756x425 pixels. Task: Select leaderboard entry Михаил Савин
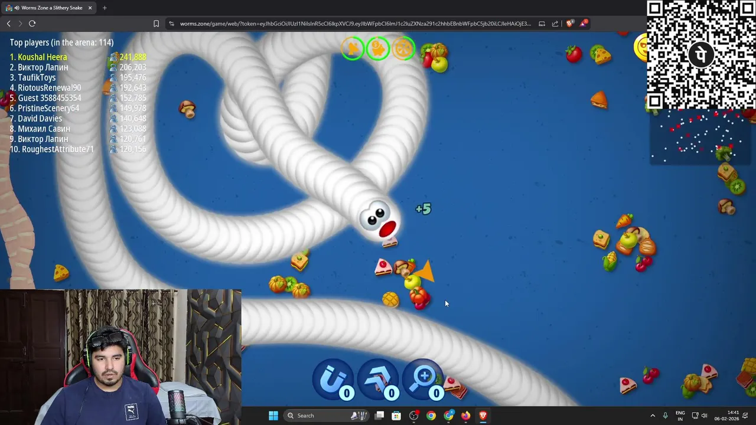pos(40,129)
